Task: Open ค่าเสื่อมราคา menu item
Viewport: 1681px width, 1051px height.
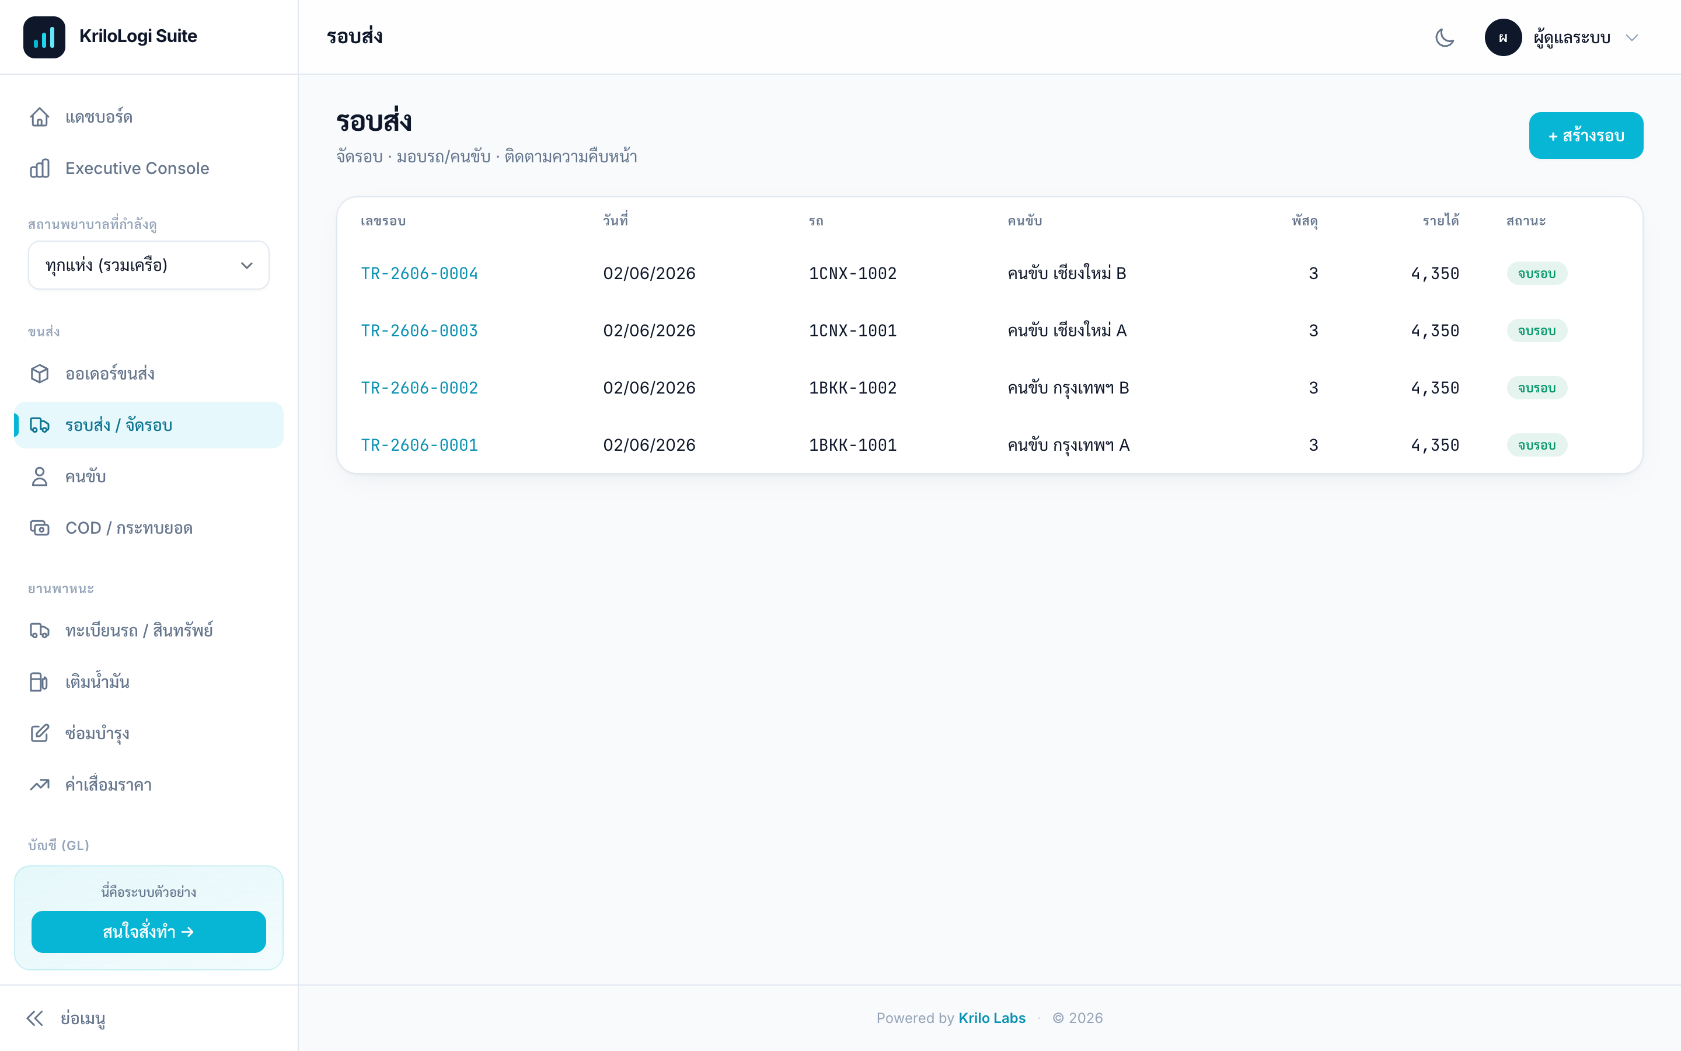Action: click(149, 785)
